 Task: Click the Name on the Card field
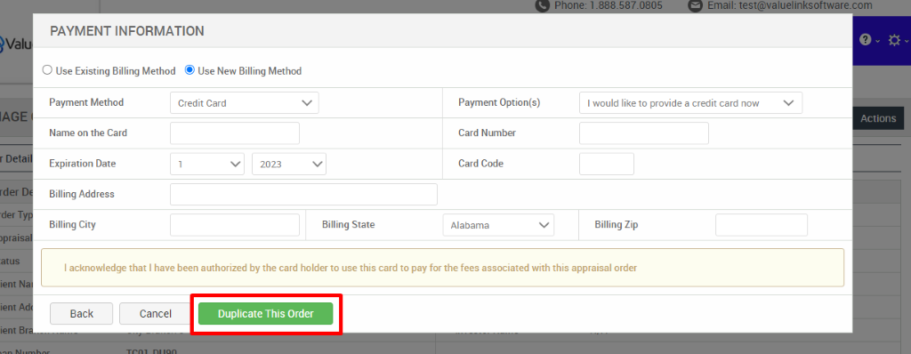pyautogui.click(x=235, y=133)
